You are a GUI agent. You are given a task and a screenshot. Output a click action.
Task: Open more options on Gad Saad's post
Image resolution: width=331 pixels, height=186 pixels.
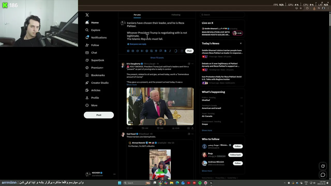pos(192,134)
